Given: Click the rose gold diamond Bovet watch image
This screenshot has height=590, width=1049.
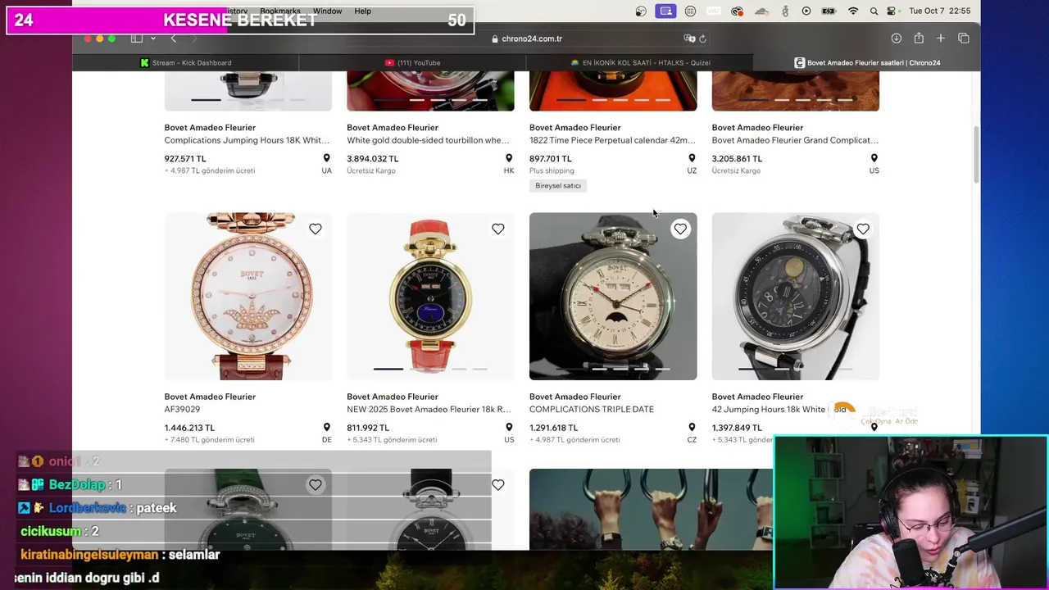Looking at the screenshot, I should tap(248, 296).
